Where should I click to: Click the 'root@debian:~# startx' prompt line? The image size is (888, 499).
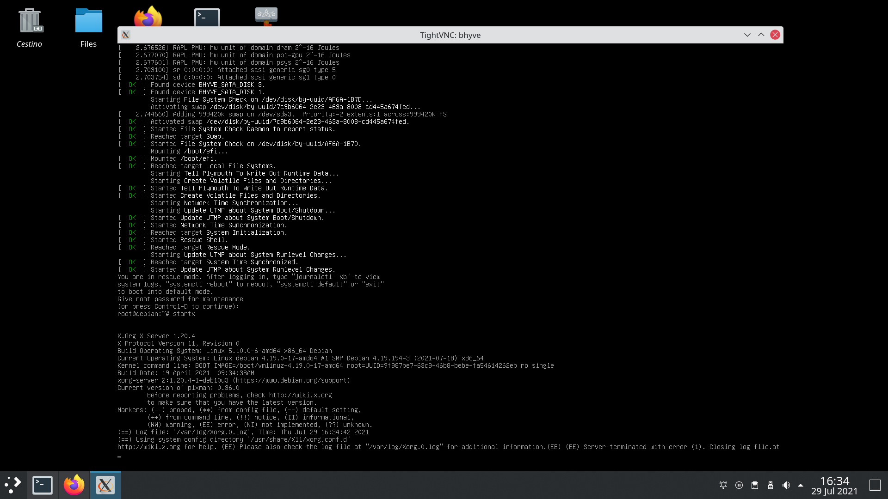coord(156,314)
